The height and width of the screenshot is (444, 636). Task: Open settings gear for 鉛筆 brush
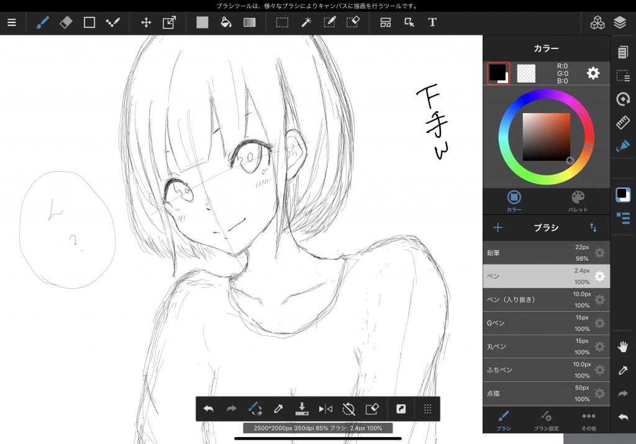click(599, 253)
